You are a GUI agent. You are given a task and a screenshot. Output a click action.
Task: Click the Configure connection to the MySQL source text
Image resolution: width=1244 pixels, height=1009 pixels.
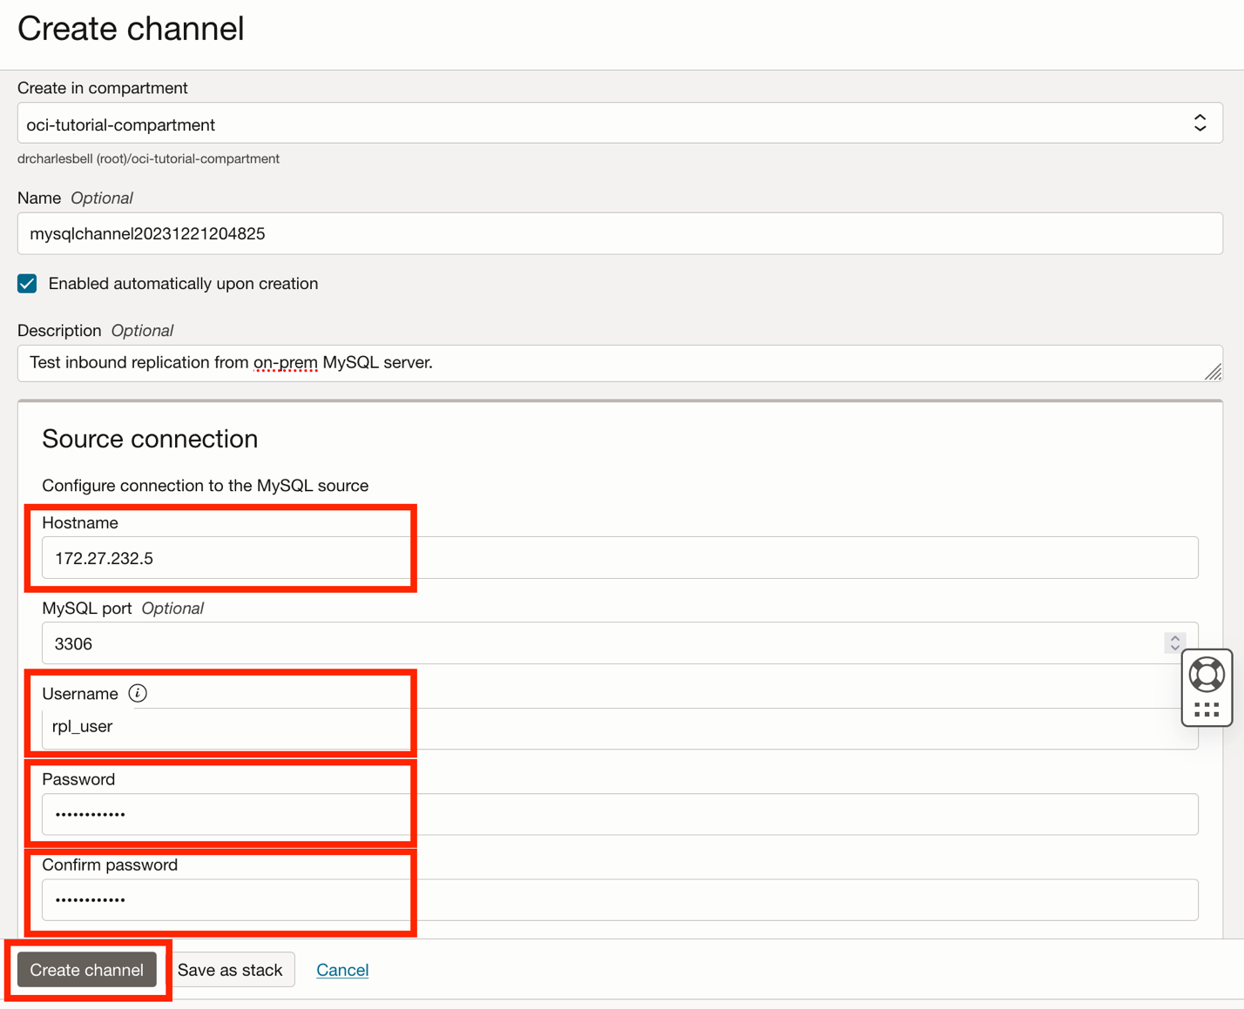(206, 486)
